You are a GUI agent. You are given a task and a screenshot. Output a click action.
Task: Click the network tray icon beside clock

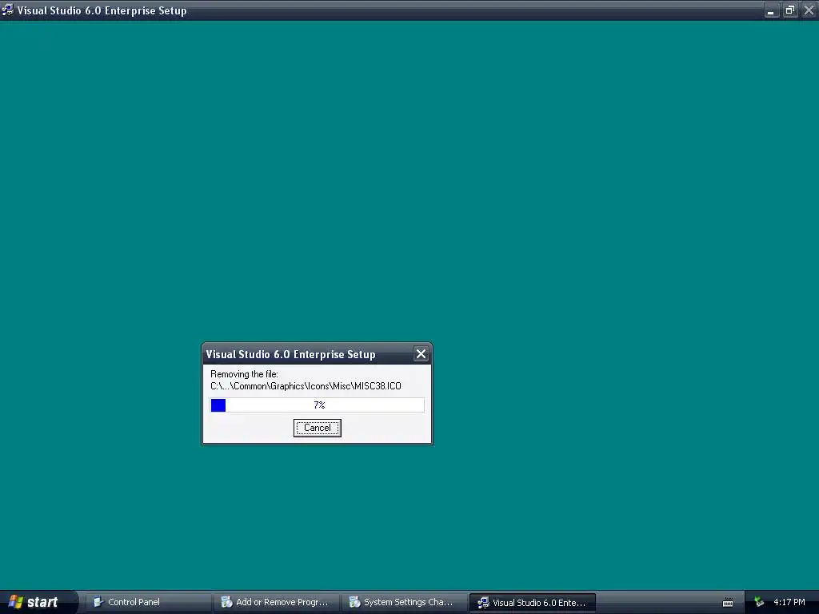[x=759, y=602]
